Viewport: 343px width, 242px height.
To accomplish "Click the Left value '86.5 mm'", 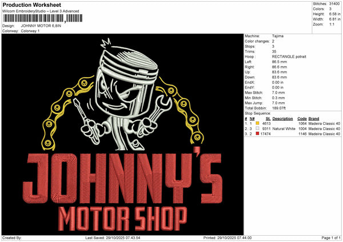I will (x=280, y=62).
